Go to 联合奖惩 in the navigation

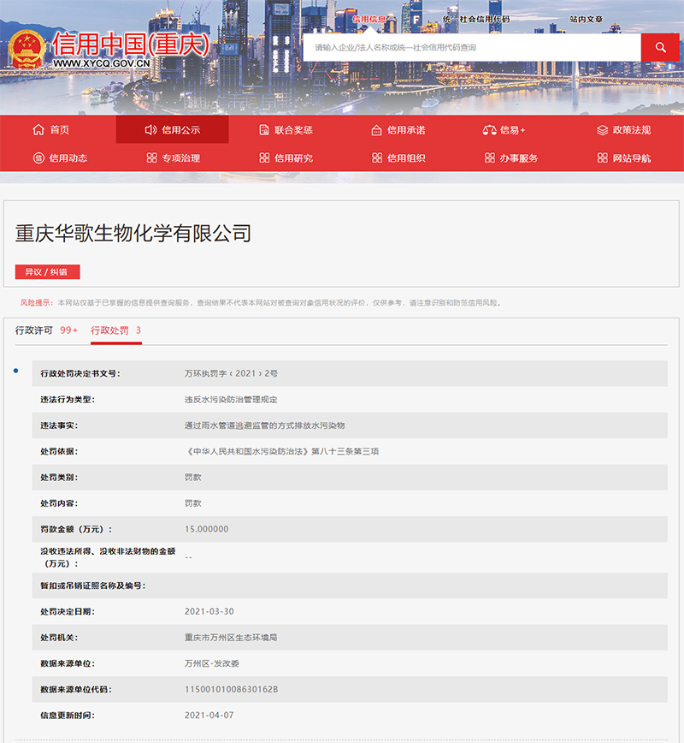[x=293, y=130]
